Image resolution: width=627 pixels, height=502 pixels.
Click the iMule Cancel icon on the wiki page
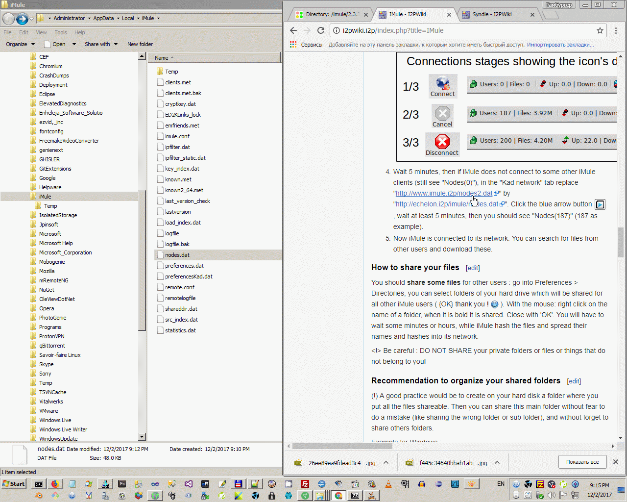pyautogui.click(x=442, y=116)
